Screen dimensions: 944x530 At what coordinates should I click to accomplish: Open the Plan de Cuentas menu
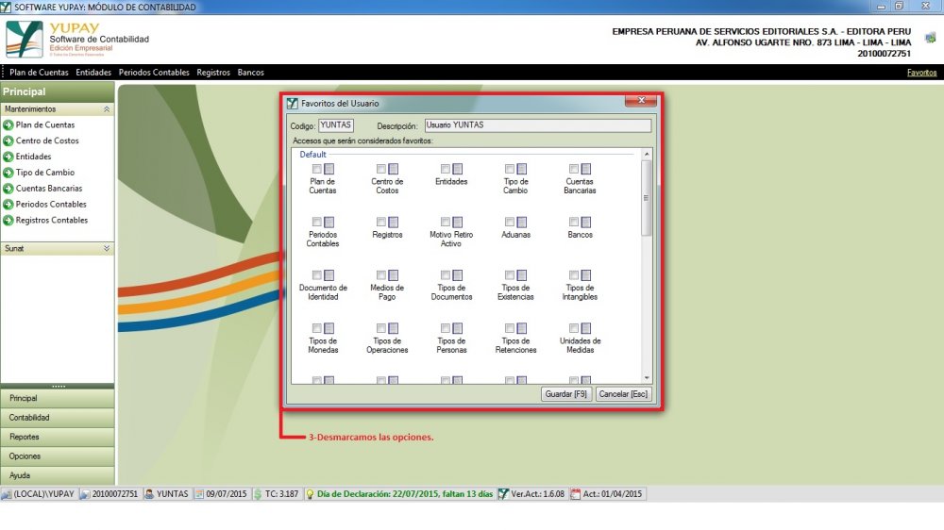39,73
